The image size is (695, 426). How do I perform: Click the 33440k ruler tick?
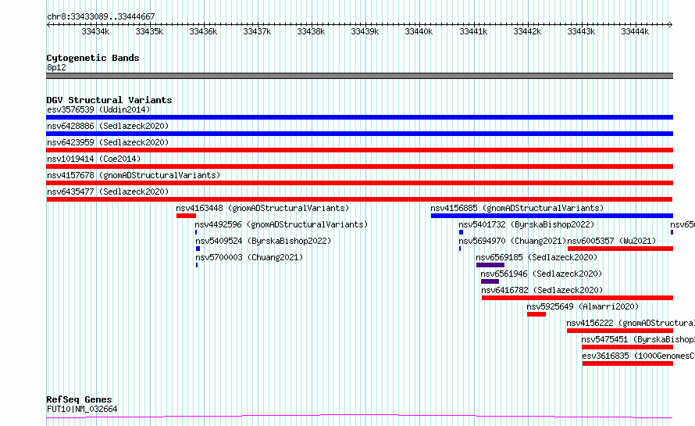(x=419, y=31)
